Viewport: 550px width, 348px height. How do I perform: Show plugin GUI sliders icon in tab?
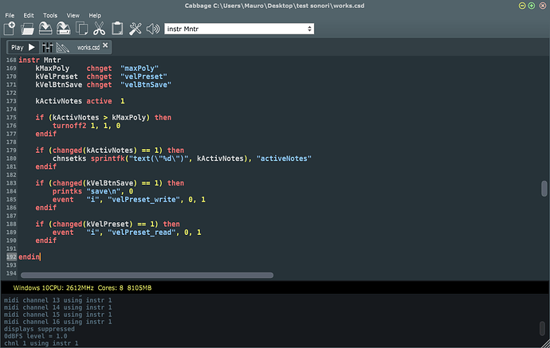(47, 47)
